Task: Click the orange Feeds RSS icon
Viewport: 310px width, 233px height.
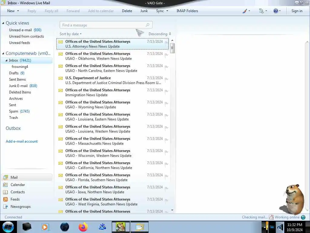Action: click(5, 199)
